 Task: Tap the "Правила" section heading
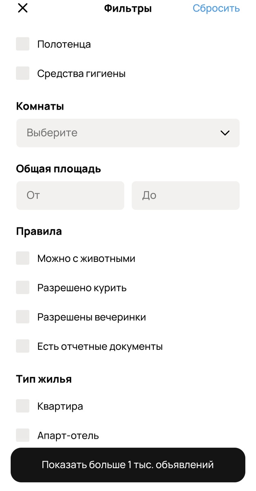[x=38, y=231]
